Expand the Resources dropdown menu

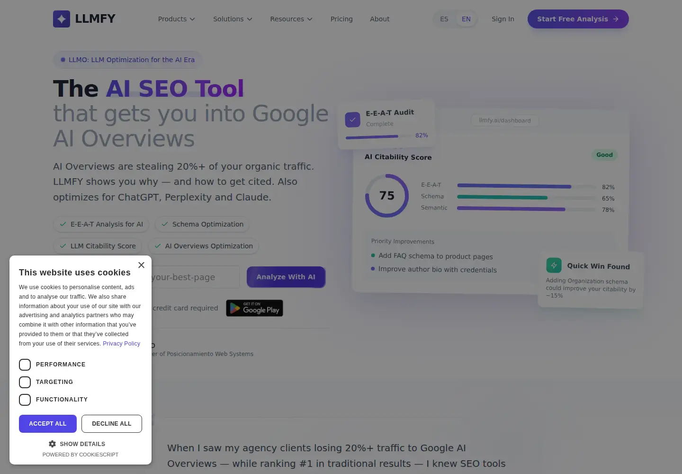pyautogui.click(x=291, y=19)
